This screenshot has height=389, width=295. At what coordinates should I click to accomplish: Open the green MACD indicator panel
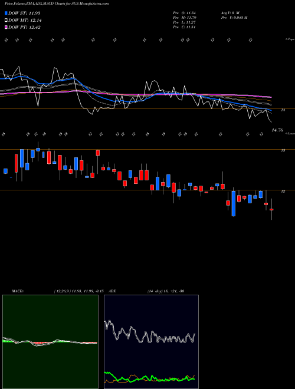(50, 342)
